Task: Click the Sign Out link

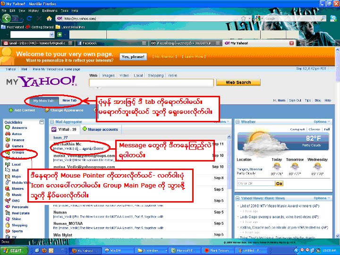Action: pos(295,101)
